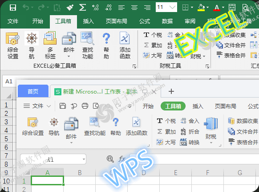The width and height of the screenshot is (259, 192).
Task: Switch to WPS 首页 tab
Action: coord(33,91)
